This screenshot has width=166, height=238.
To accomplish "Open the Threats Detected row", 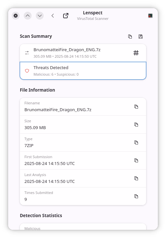I will (x=83, y=71).
